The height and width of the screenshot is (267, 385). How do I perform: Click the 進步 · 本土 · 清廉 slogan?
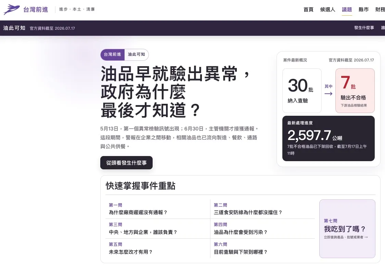(x=77, y=9)
